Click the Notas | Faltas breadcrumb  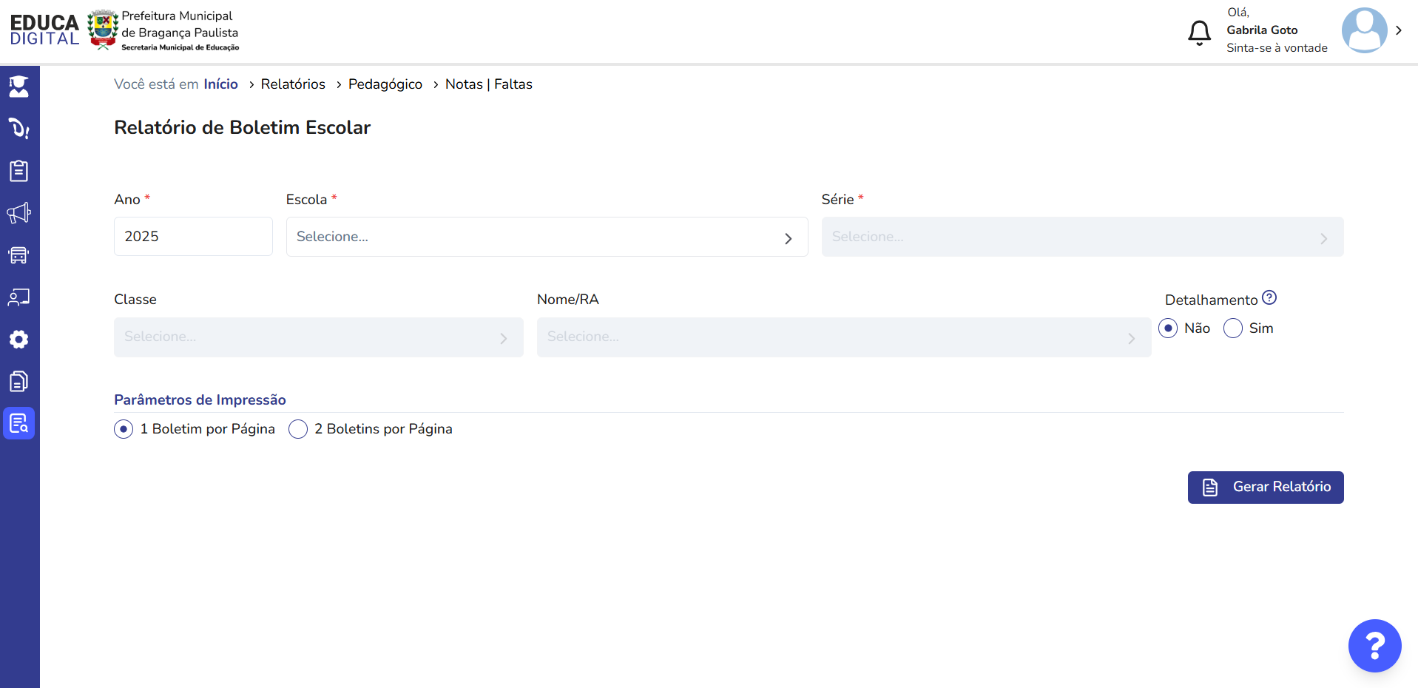(489, 84)
